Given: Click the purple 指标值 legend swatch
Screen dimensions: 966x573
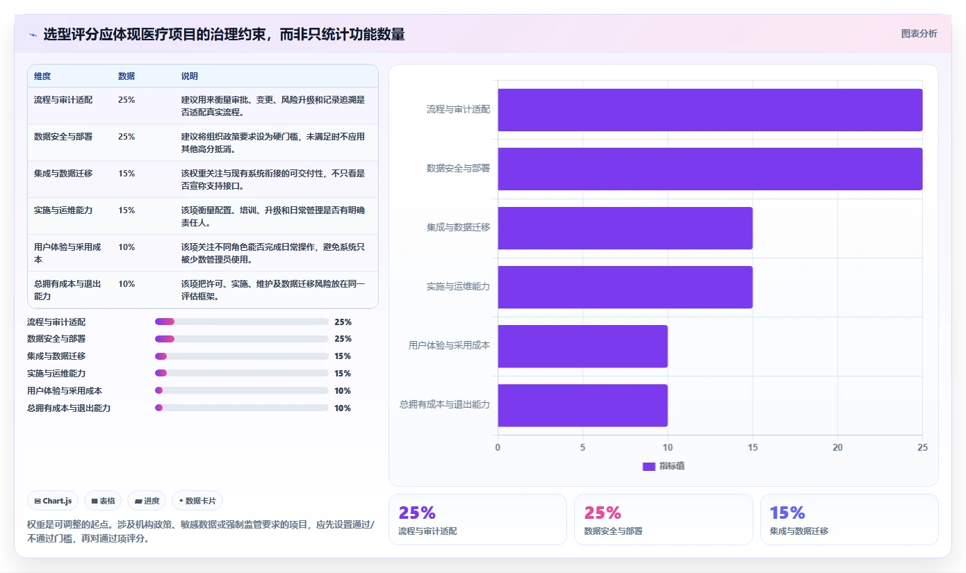Looking at the screenshot, I should [648, 466].
